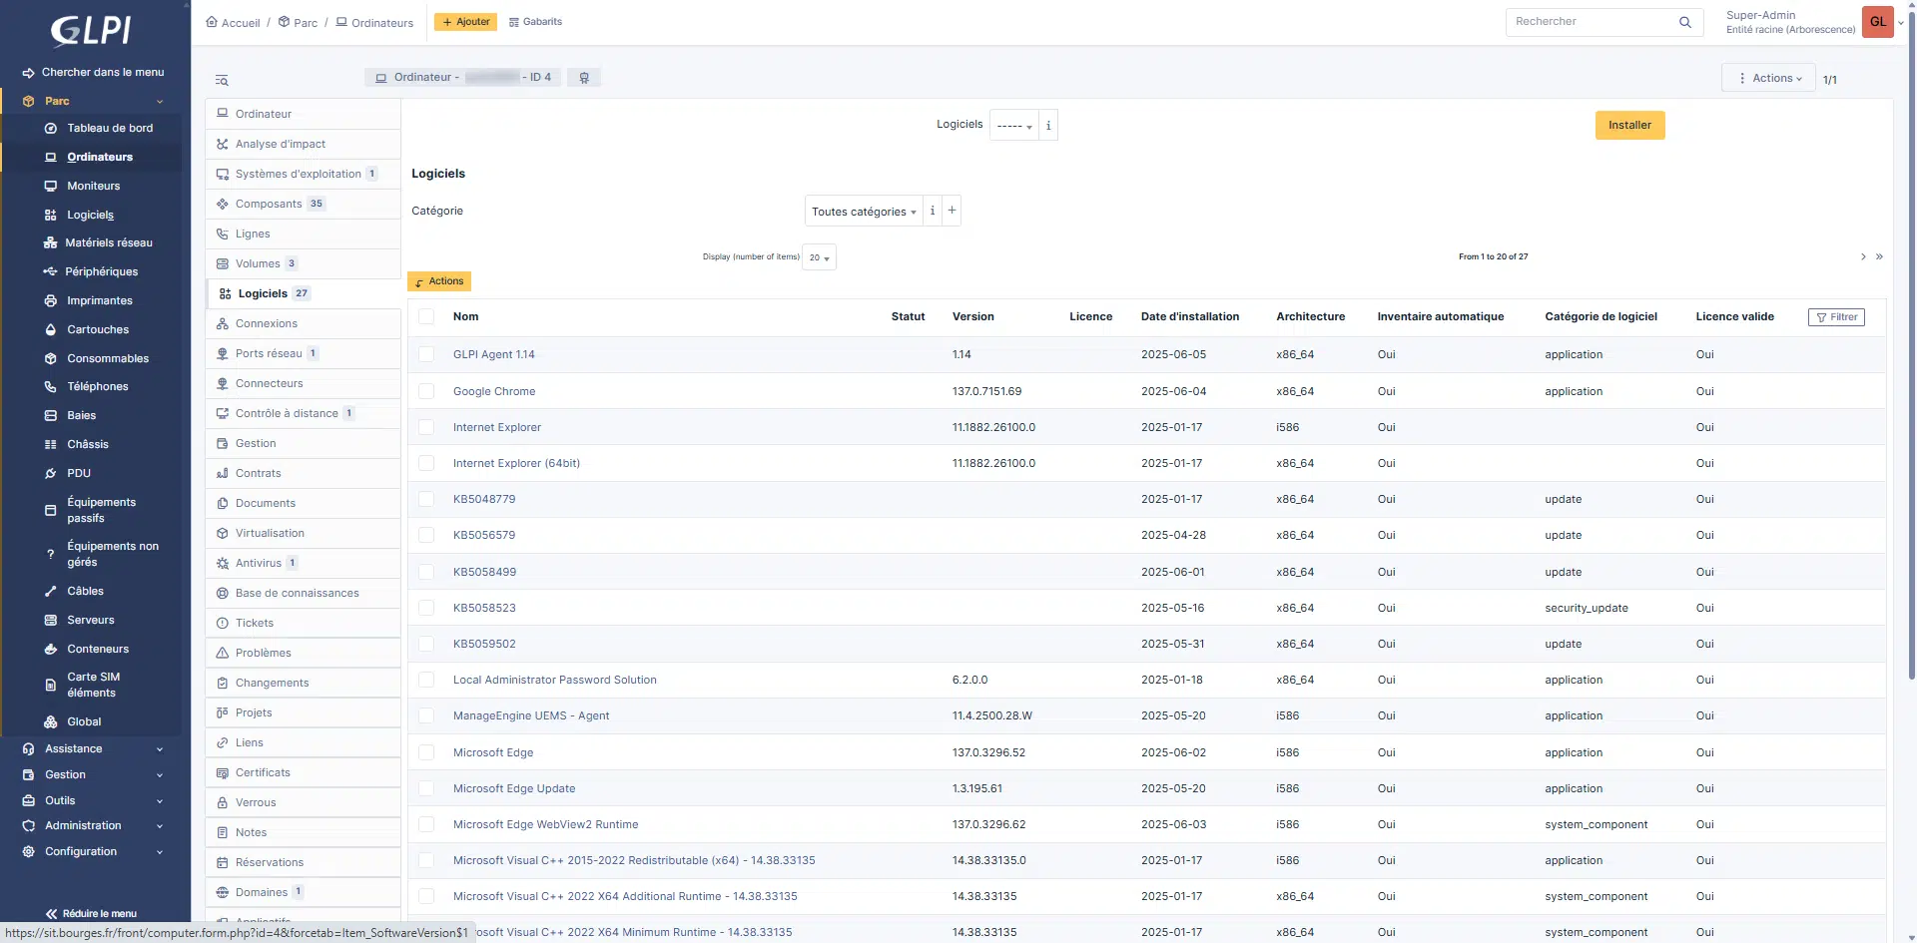Open the Tableau de bord icon in sidebar
1917x943 pixels.
(x=50, y=128)
